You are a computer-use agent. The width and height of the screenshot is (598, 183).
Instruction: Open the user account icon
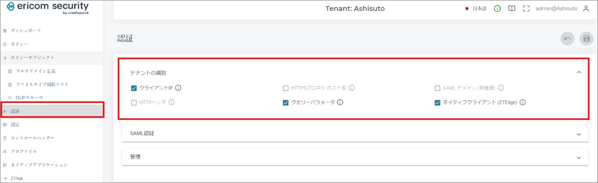tap(586, 9)
